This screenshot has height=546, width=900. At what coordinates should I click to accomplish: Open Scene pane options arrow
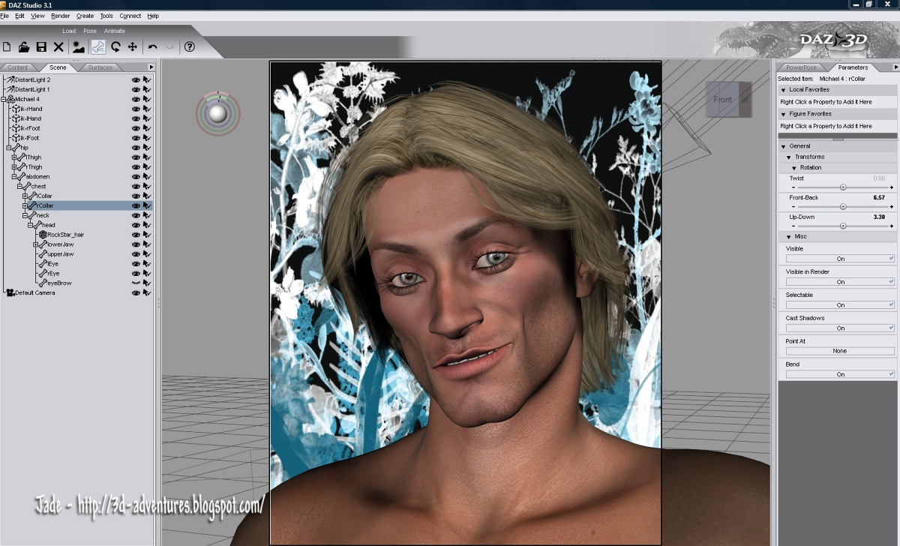pos(151,67)
